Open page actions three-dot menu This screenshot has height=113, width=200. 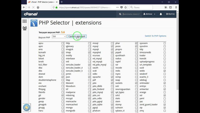(117, 8)
